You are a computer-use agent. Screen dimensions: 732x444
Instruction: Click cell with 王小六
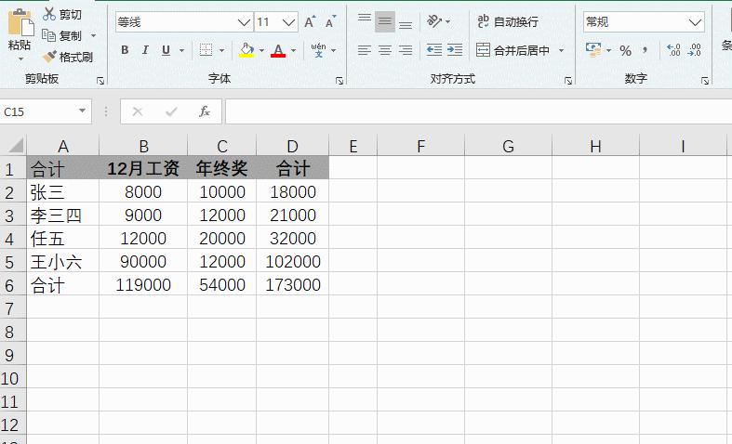pos(63,261)
